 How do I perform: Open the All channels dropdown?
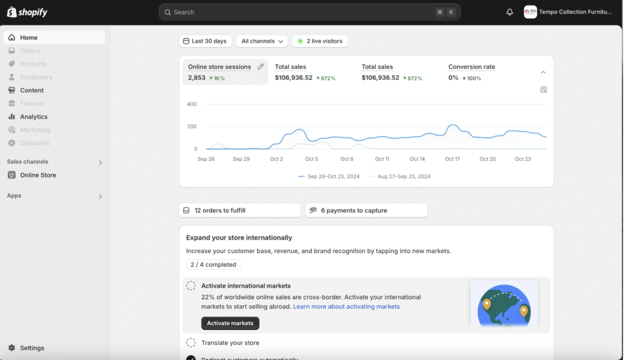point(262,41)
